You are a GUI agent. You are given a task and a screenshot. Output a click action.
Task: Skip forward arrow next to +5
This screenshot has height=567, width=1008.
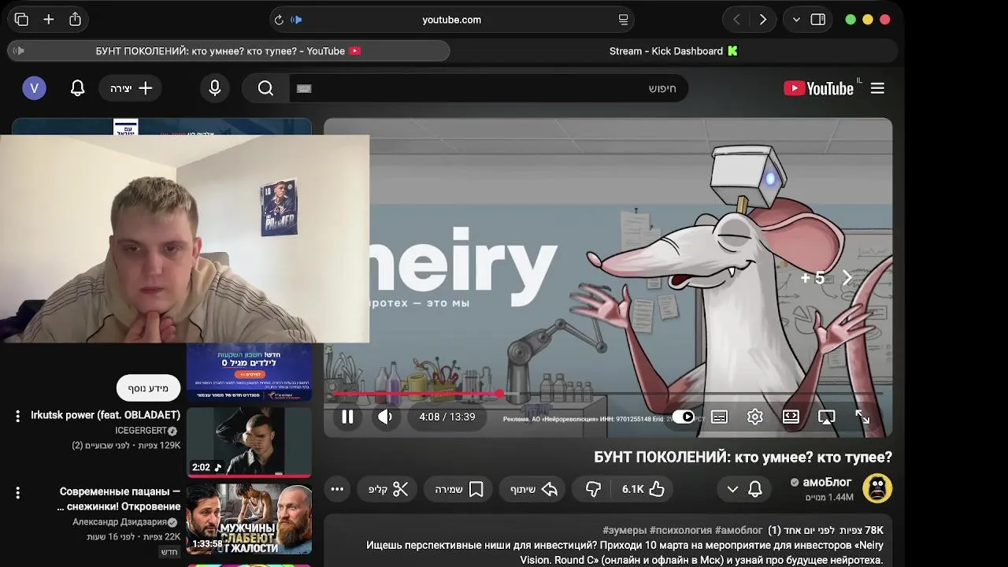click(847, 278)
